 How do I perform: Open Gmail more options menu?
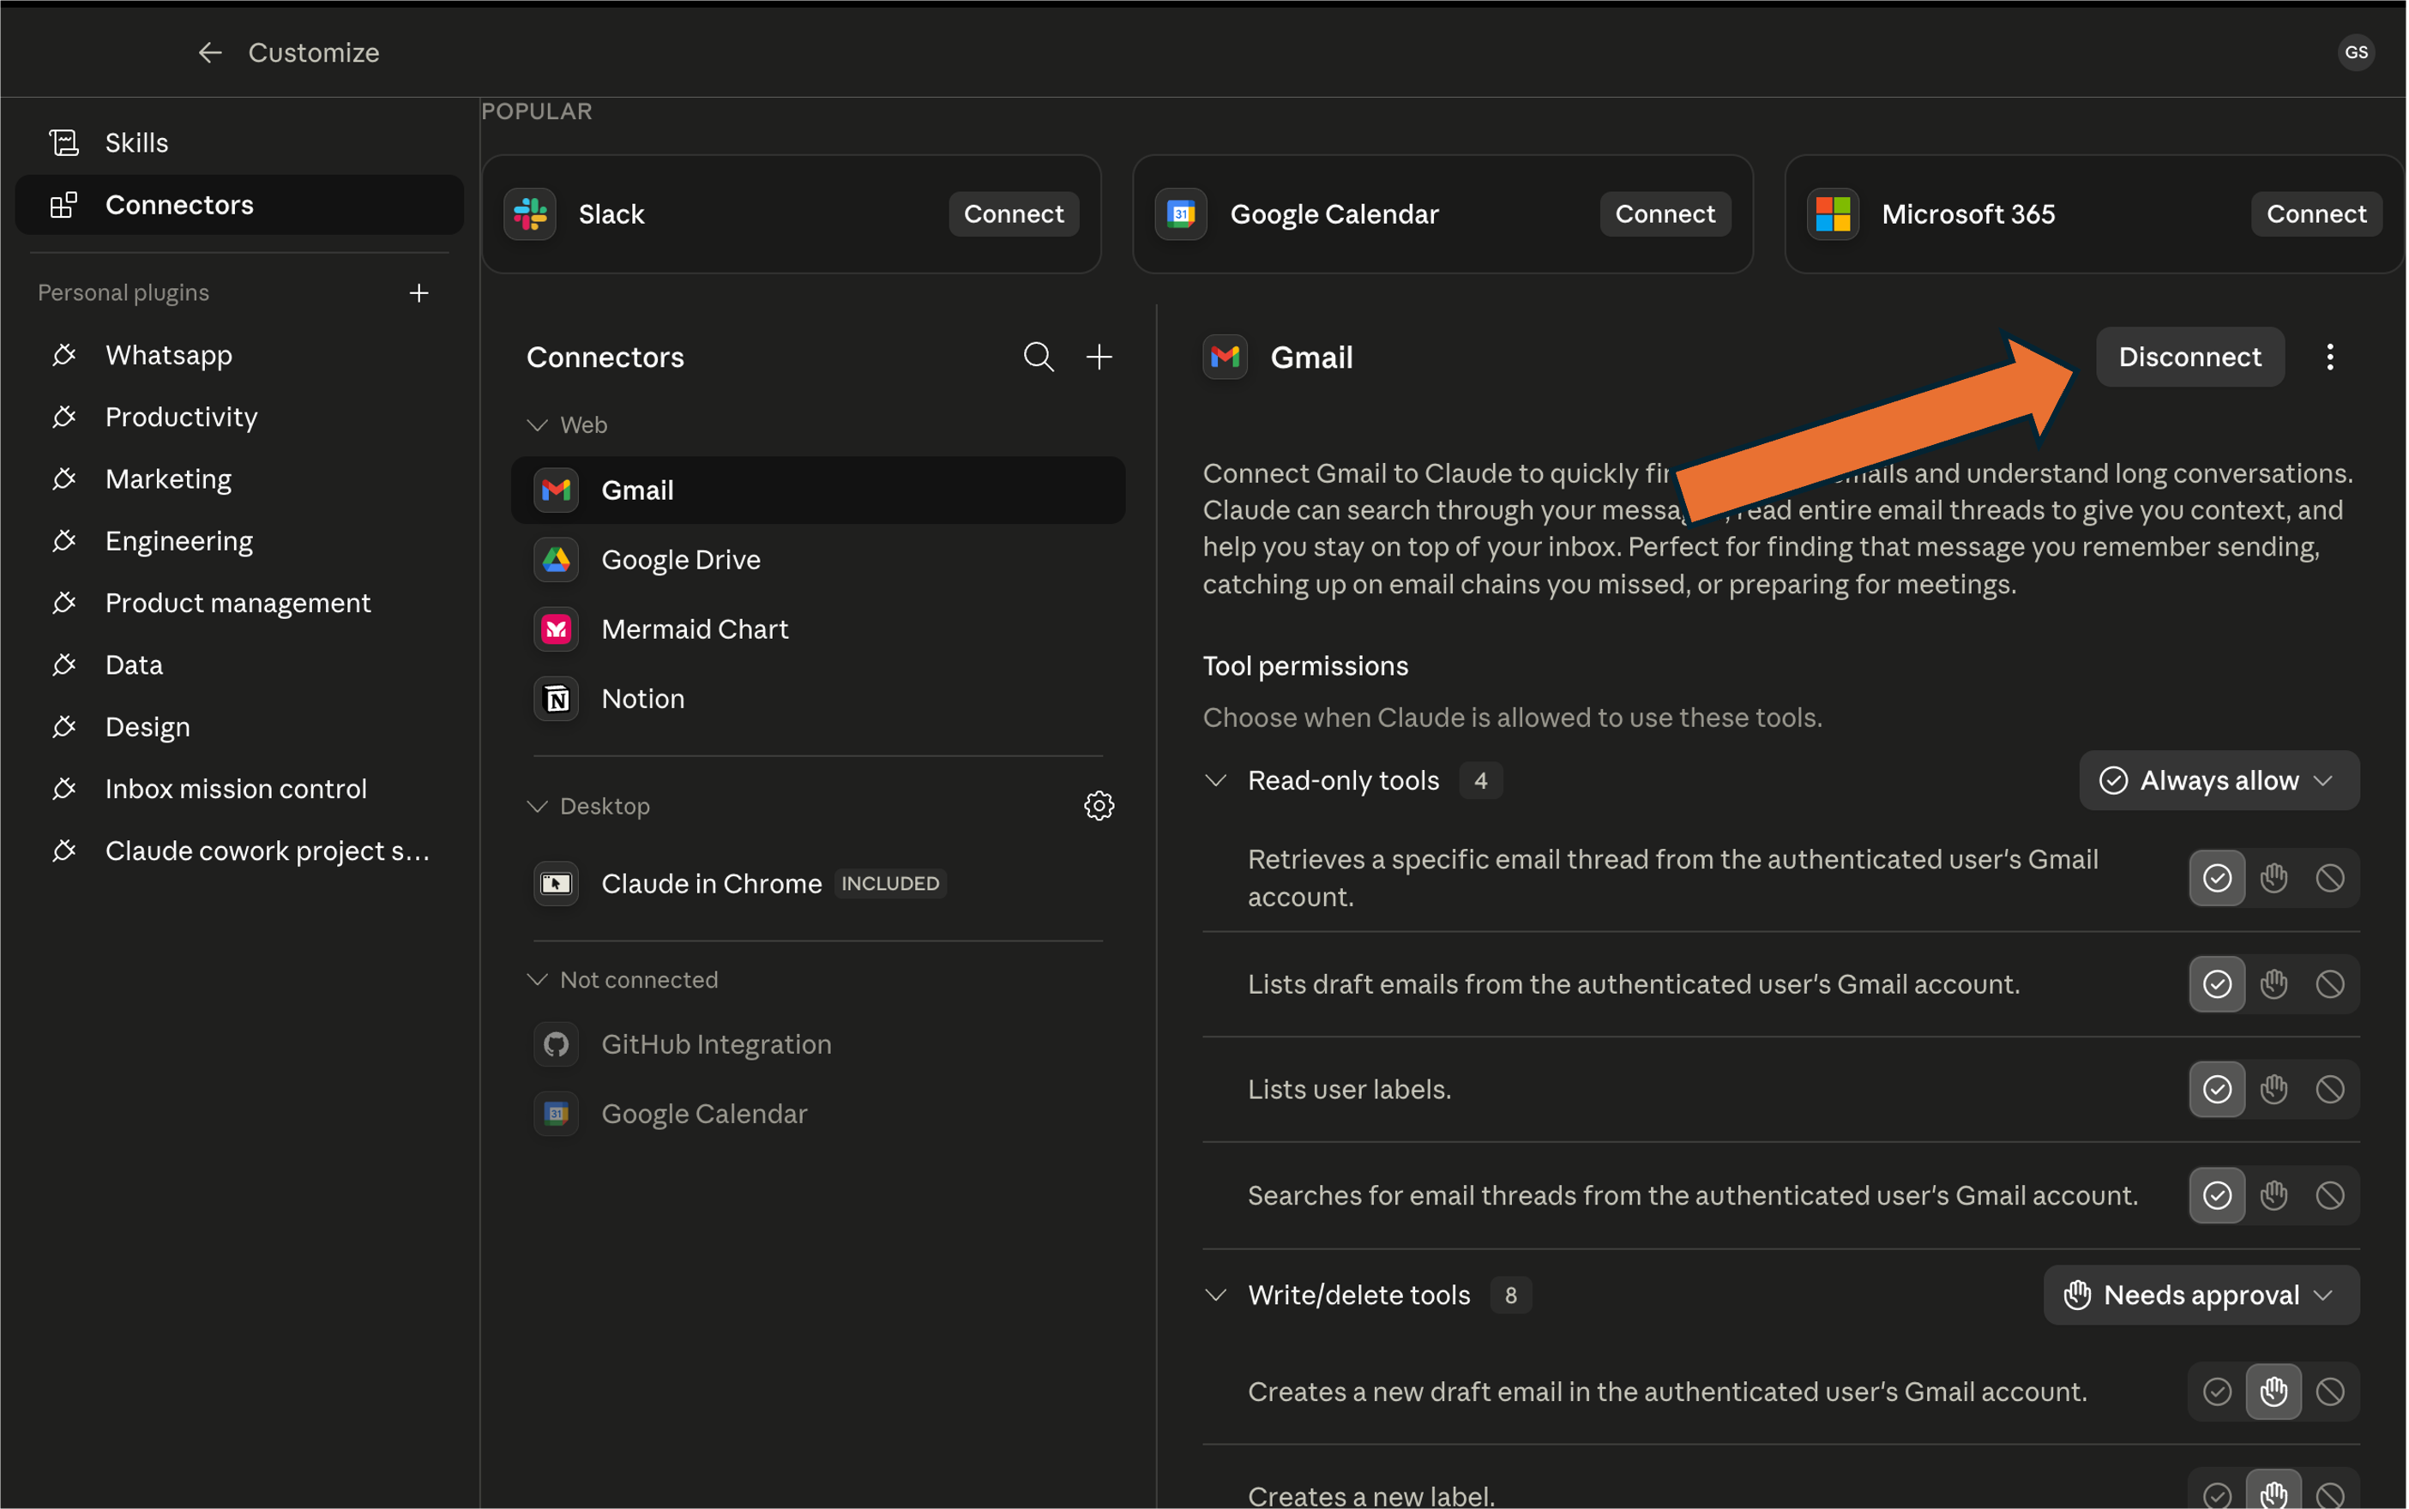coord(2330,357)
